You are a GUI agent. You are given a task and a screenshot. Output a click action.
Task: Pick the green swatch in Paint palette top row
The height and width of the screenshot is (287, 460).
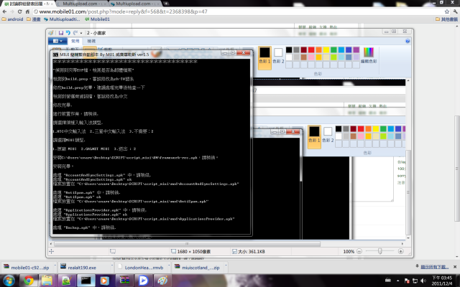[x=333, y=50]
